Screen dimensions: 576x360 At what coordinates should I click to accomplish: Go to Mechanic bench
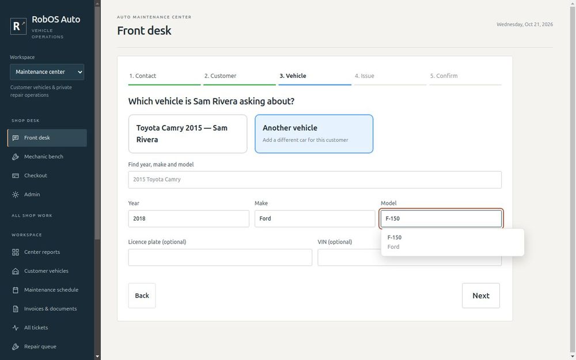47,157
